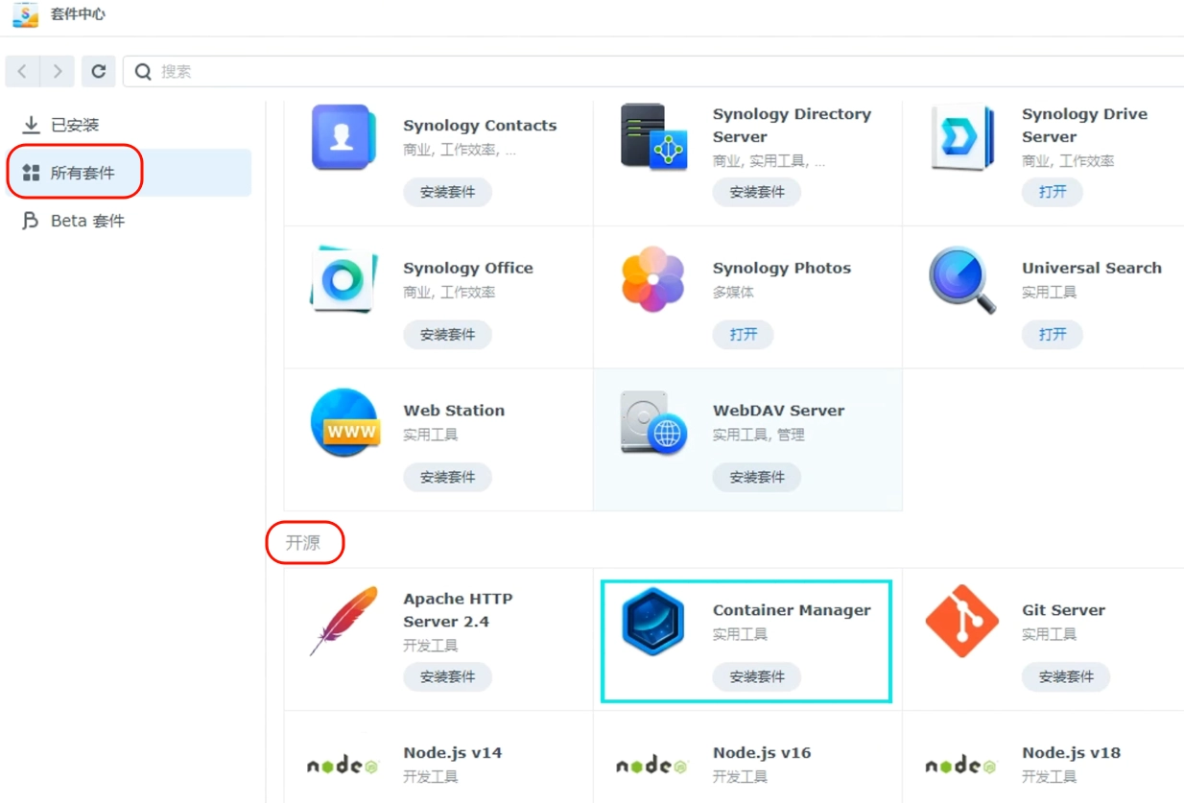
Task: Click the Beta 套件 icon in sidebar
Action: coord(31,221)
